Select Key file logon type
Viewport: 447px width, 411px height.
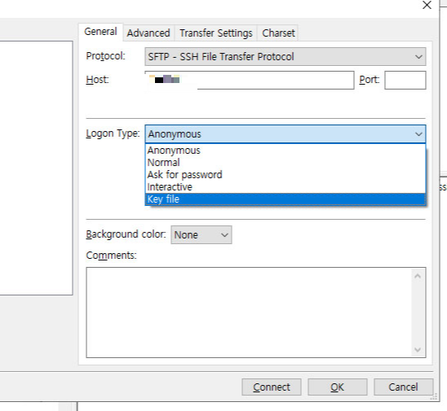click(x=285, y=199)
